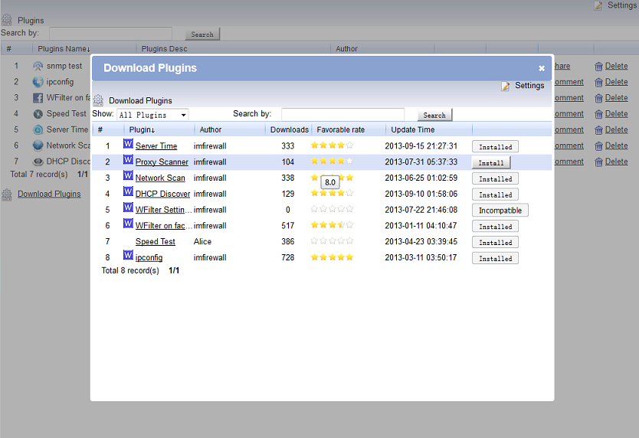The width and height of the screenshot is (639, 438).
Task: Open the Network Scan plugin link
Action: pos(160,178)
